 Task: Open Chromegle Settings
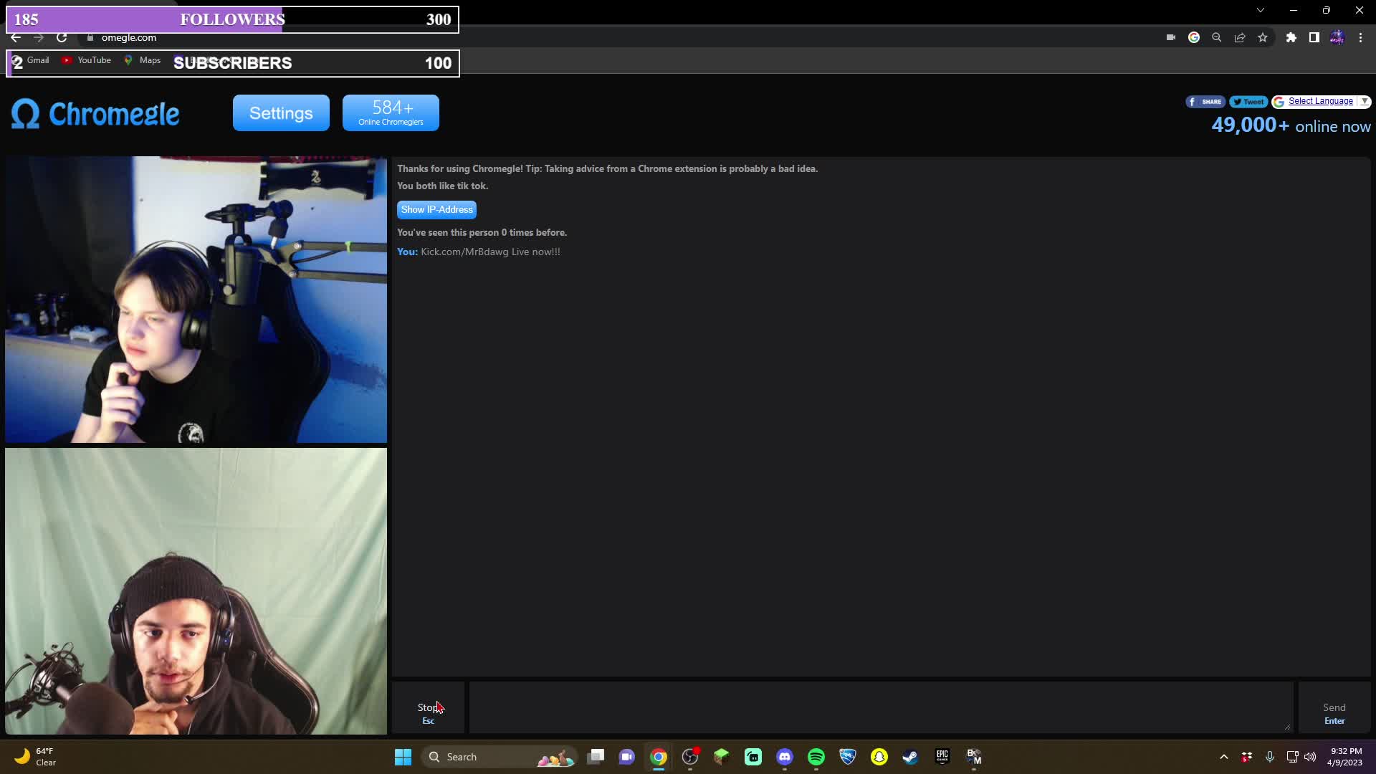pos(281,113)
